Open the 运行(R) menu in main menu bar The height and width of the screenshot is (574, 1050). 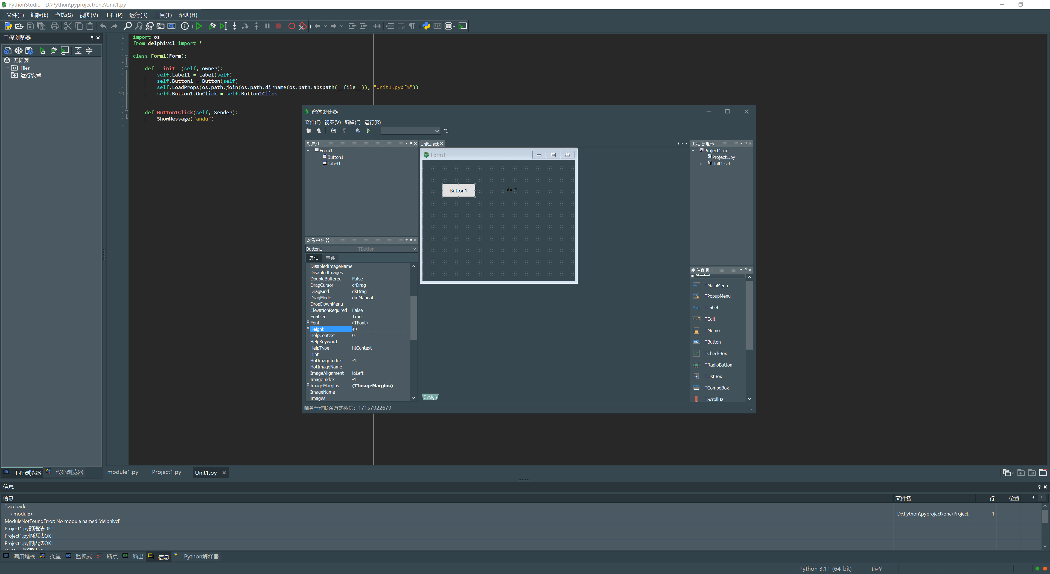pyautogui.click(x=138, y=15)
